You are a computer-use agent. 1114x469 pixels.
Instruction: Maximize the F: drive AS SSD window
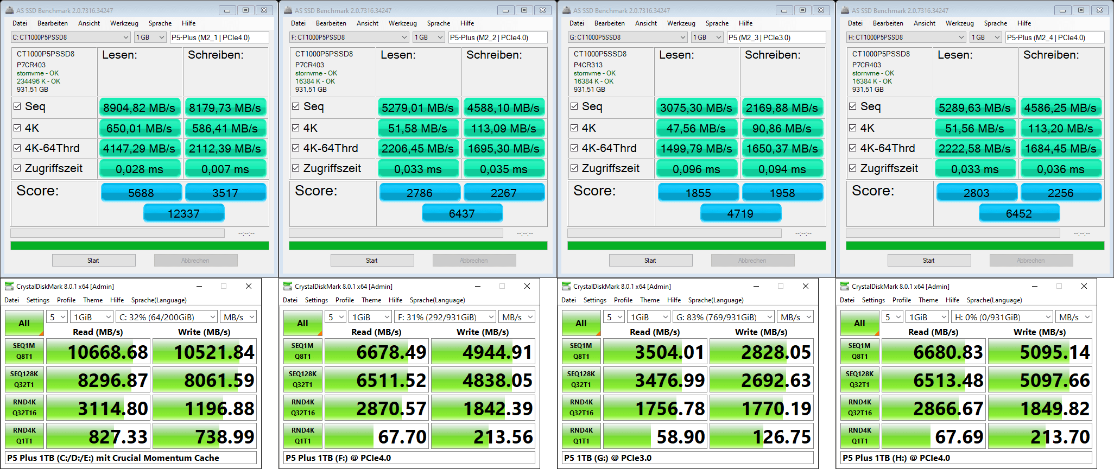pyautogui.click(x=524, y=10)
